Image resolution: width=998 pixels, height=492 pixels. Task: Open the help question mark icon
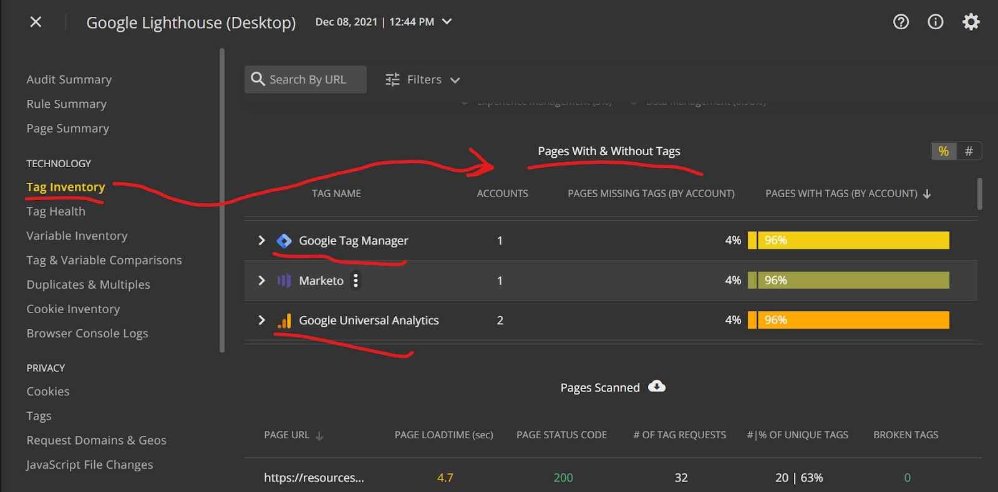901,22
